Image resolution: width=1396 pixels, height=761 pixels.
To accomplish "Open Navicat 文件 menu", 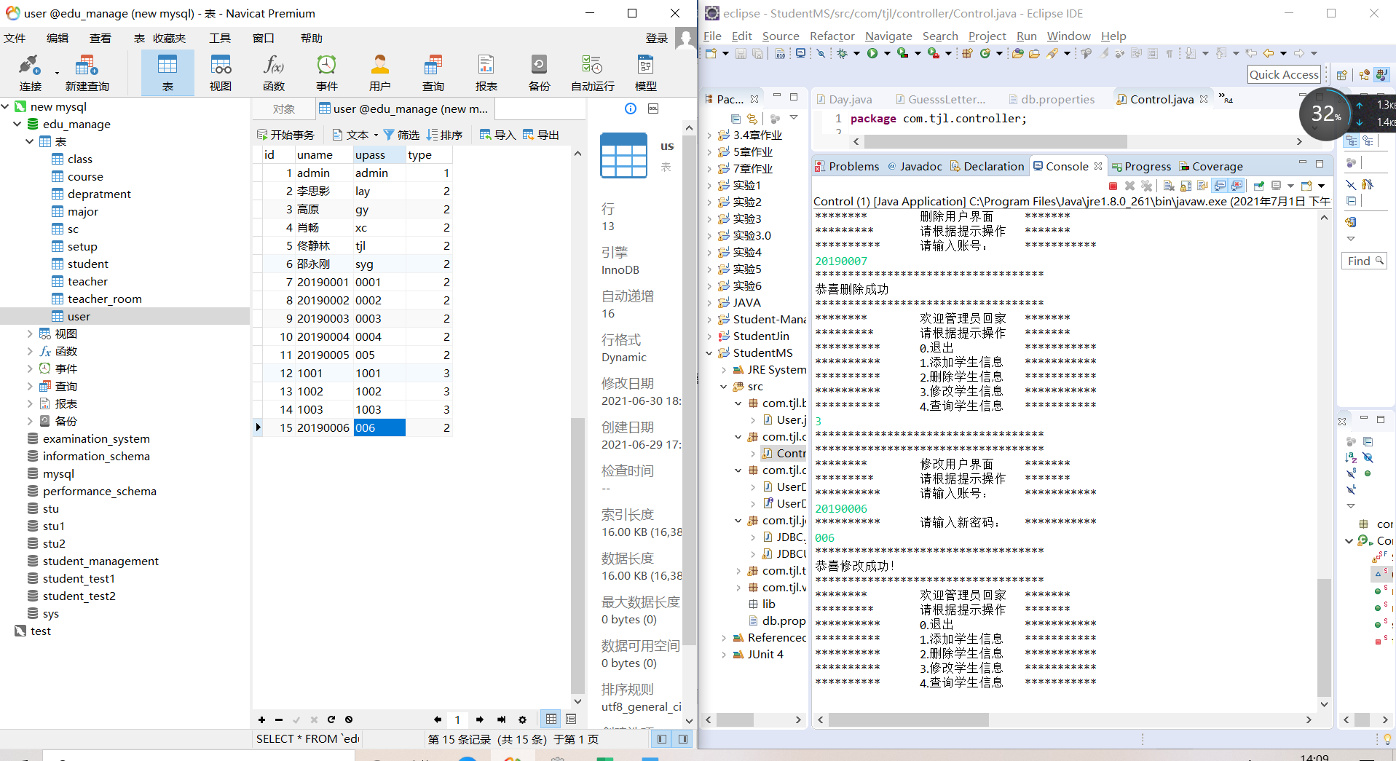I will [15, 38].
